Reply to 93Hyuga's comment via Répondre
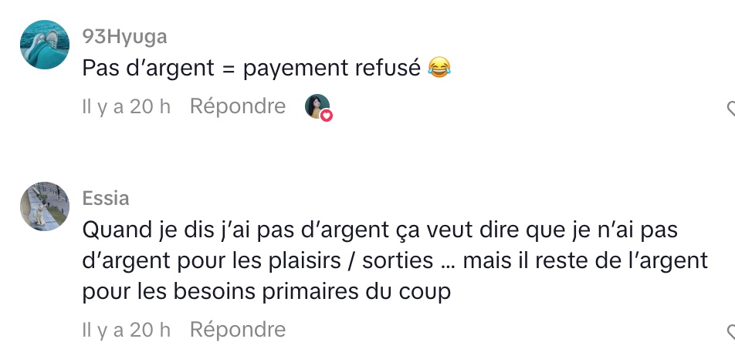This screenshot has height=359, width=735. click(x=238, y=106)
